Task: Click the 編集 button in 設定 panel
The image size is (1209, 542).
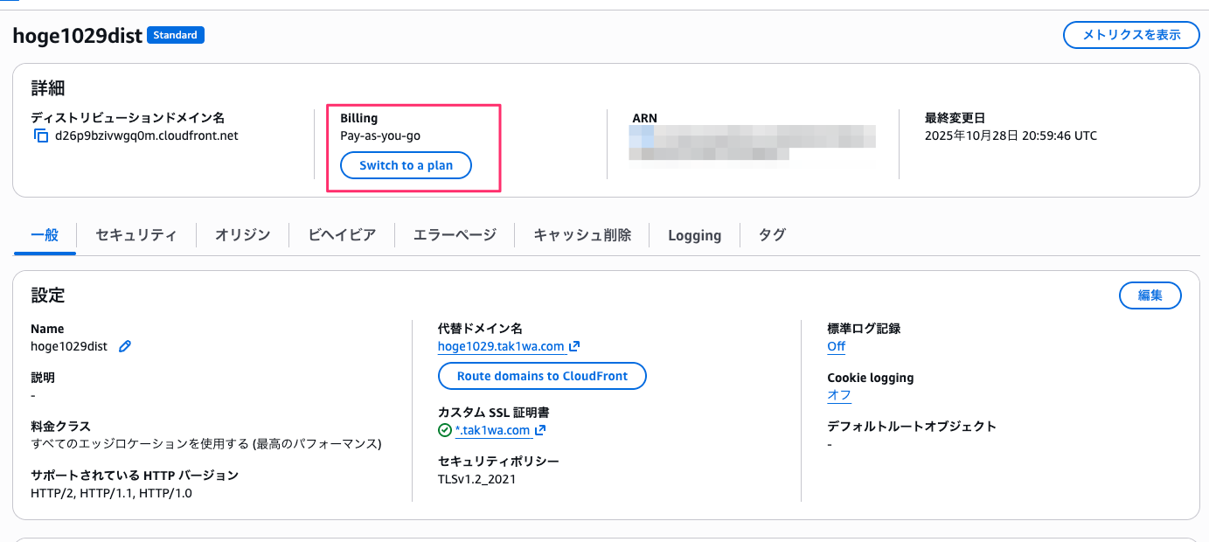Action: 1150,295
